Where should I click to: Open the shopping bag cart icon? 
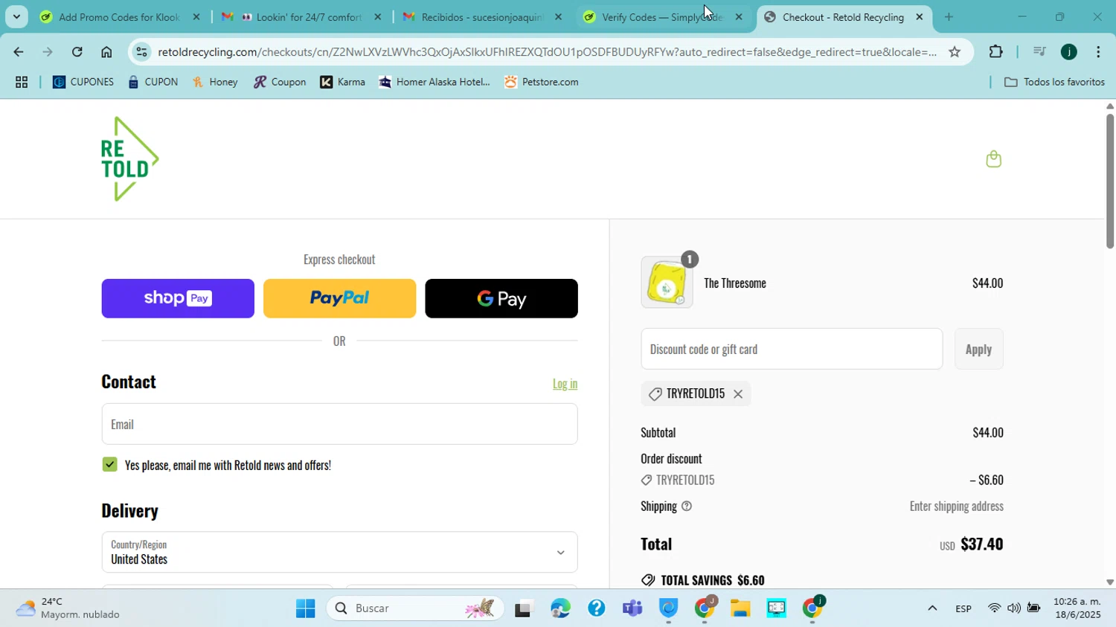click(x=993, y=158)
